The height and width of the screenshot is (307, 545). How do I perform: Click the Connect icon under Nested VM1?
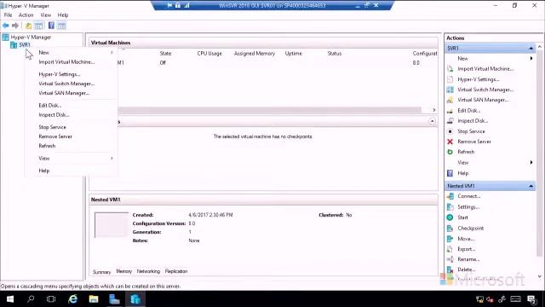450,196
